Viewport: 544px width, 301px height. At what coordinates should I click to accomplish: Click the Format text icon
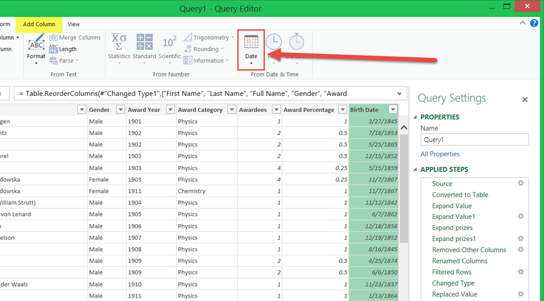click(x=36, y=43)
